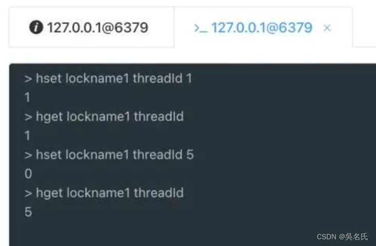Click the result '0' in console output

(x=28, y=174)
